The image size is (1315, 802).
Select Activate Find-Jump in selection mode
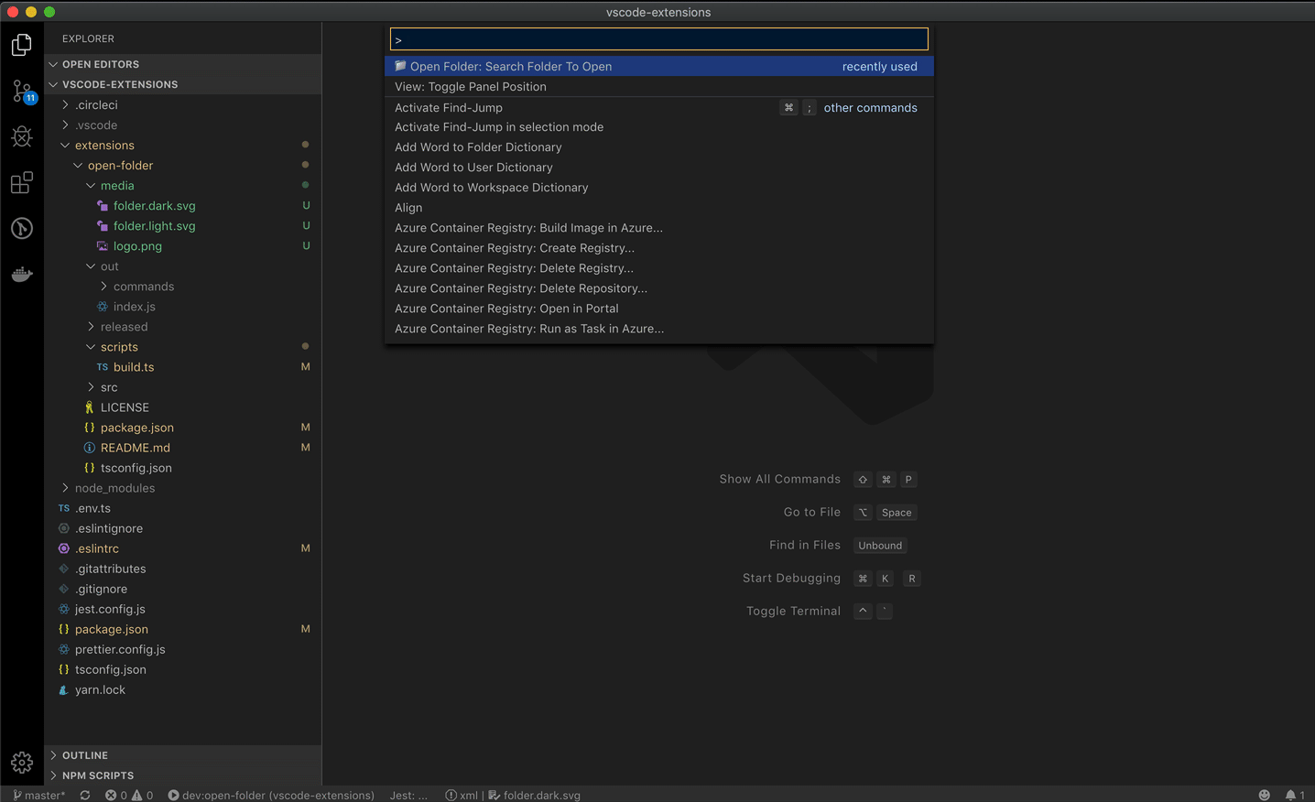(659, 127)
